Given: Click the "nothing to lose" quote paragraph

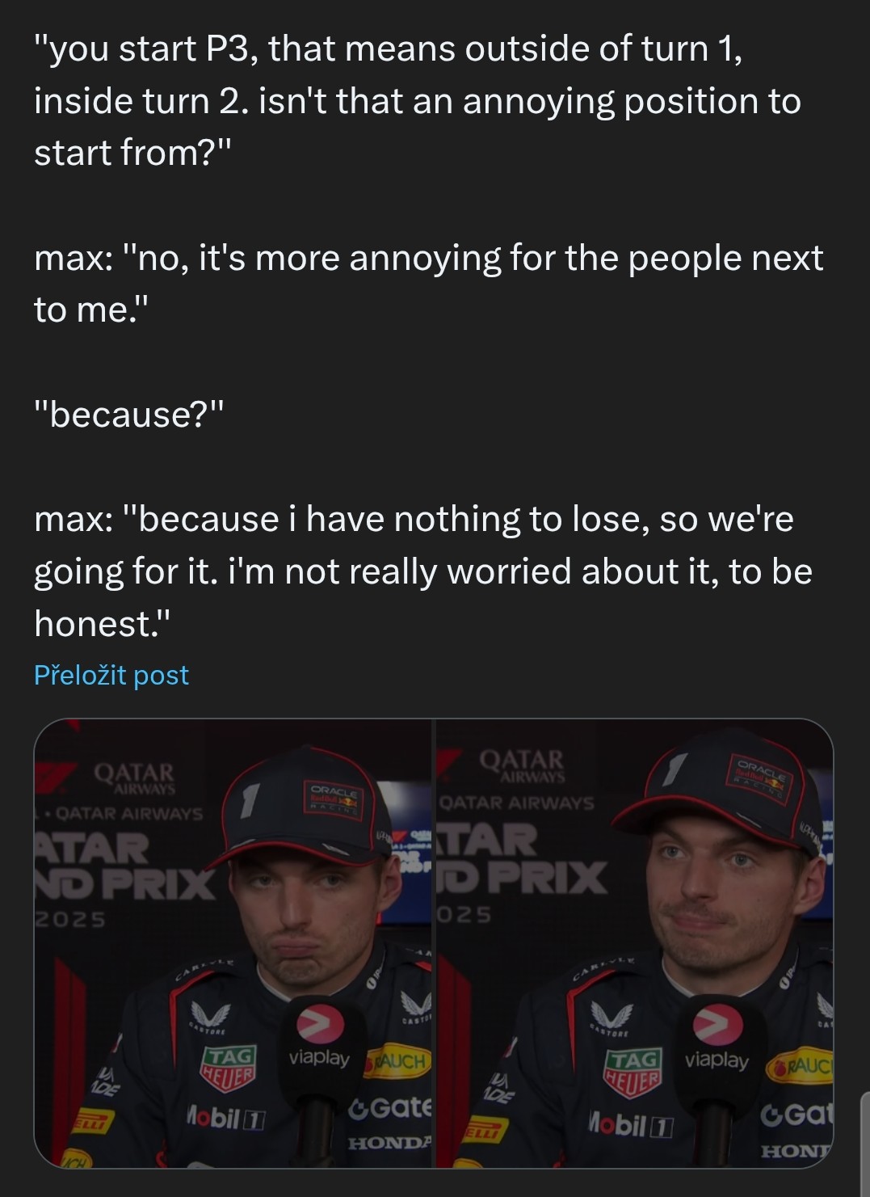Looking at the screenshot, I should click(x=422, y=571).
